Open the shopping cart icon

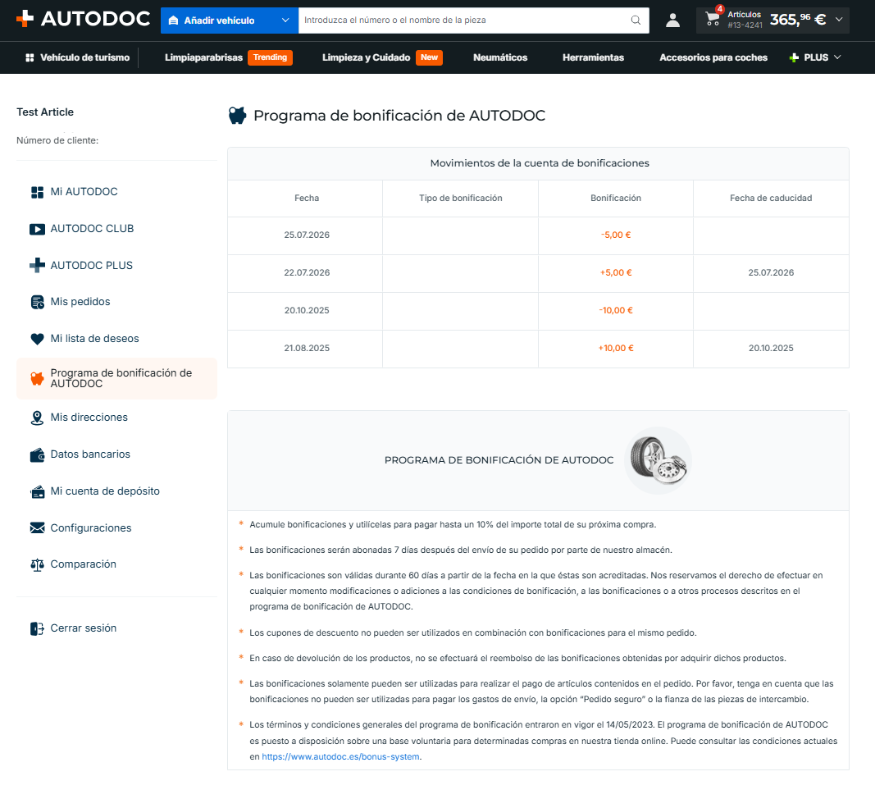(x=712, y=18)
